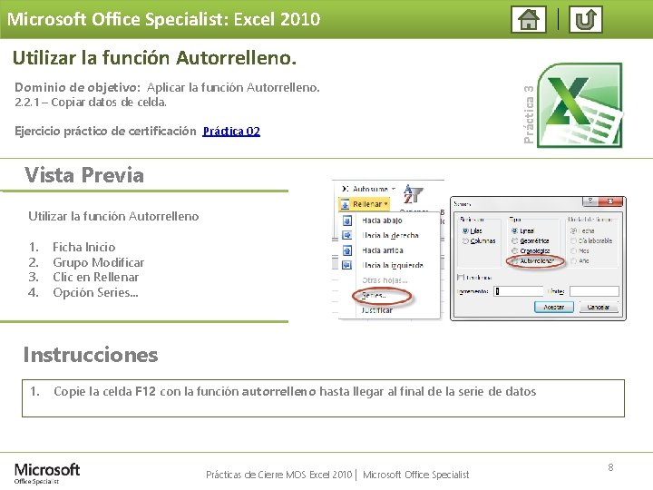Select the Lineal type radio button
Viewport: 653px width, 490px height.
tap(515, 230)
